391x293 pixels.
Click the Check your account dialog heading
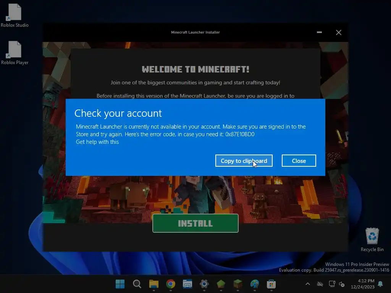coord(118,113)
